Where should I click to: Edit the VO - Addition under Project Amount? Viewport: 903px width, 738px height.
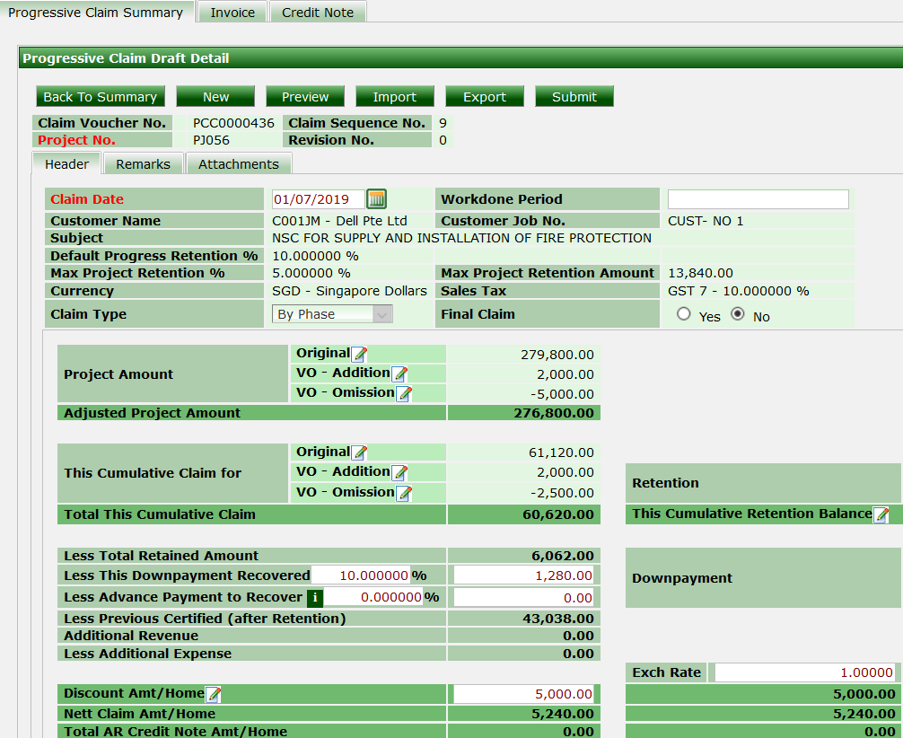click(400, 373)
